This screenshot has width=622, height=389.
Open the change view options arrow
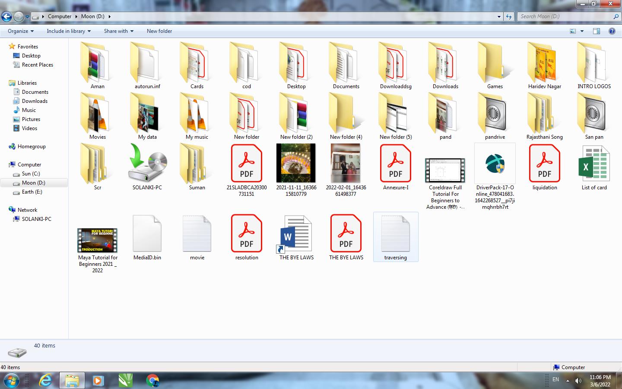582,31
